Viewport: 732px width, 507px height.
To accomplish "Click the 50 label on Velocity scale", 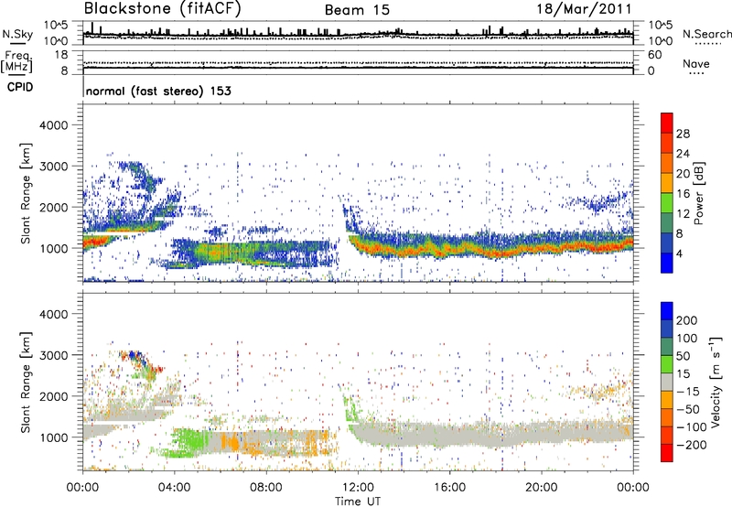I will pos(683,356).
